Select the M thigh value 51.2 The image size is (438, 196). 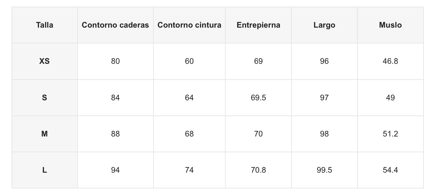390,134
